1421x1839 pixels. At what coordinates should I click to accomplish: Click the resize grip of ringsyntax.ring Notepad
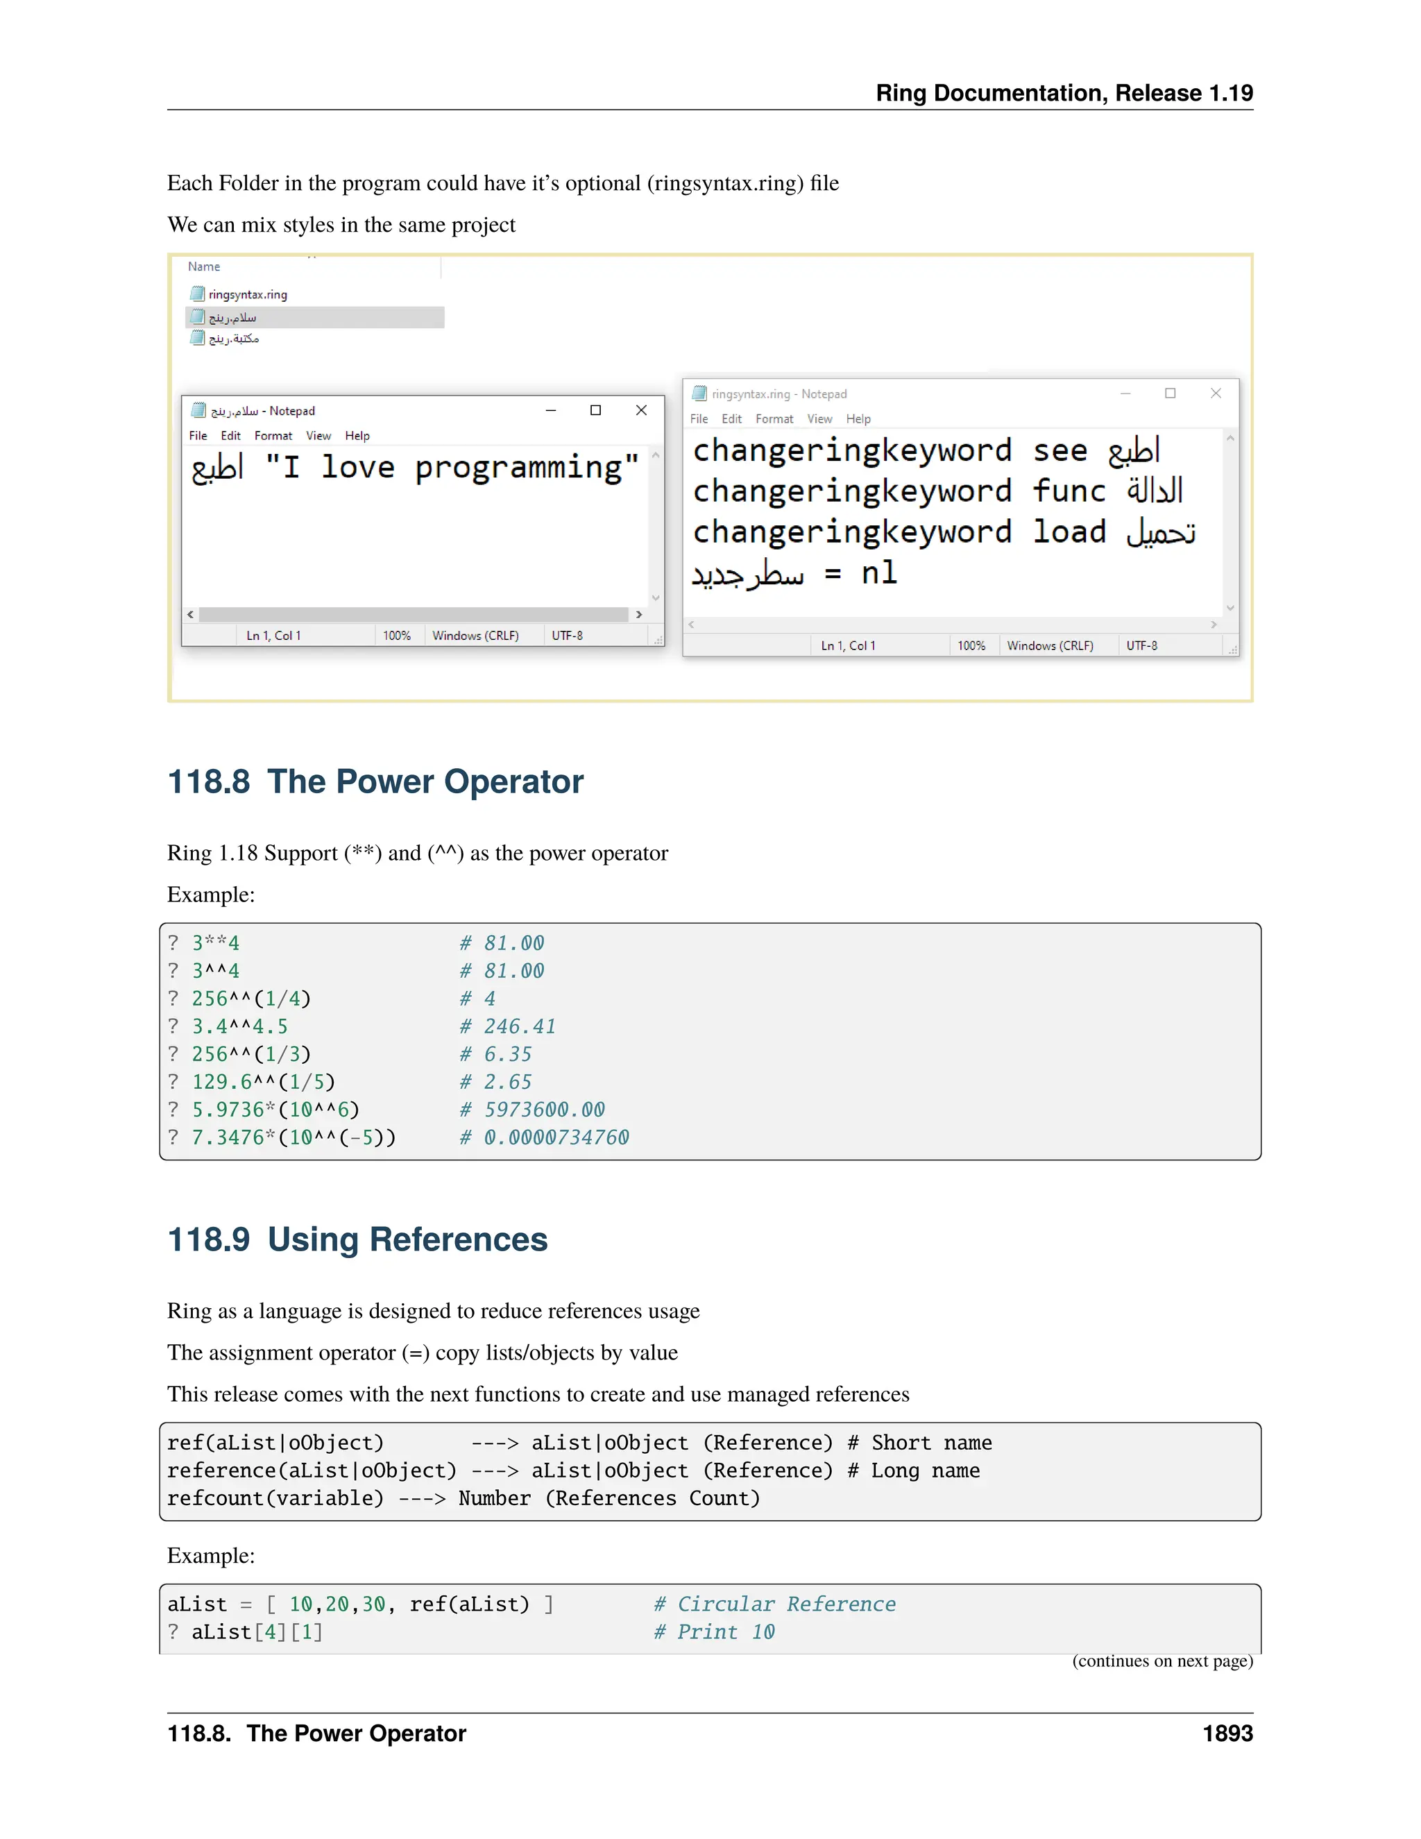point(1233,650)
